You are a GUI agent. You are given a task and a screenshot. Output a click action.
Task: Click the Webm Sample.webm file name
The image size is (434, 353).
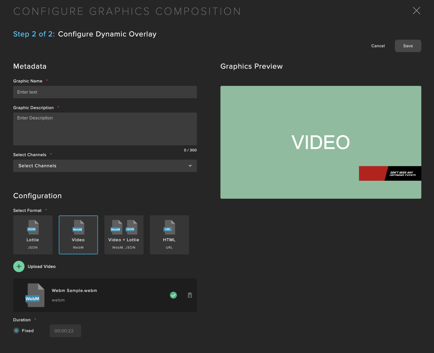[x=74, y=290]
